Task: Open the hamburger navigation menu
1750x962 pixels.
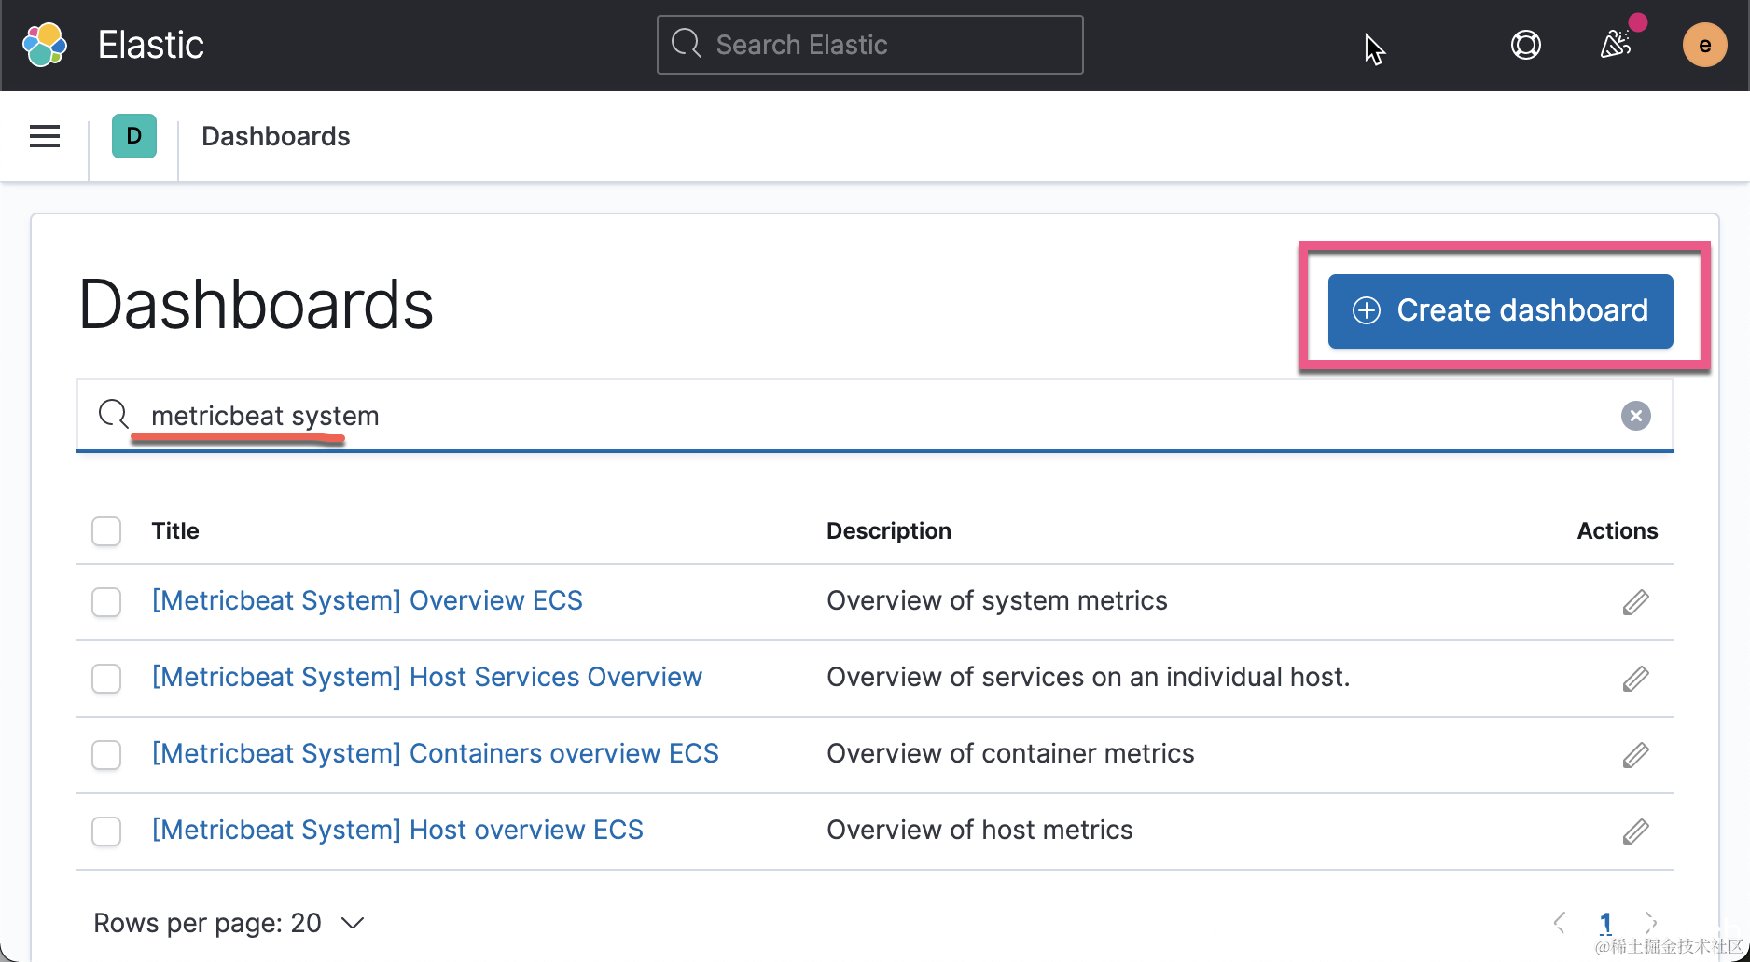Action: tap(45, 136)
